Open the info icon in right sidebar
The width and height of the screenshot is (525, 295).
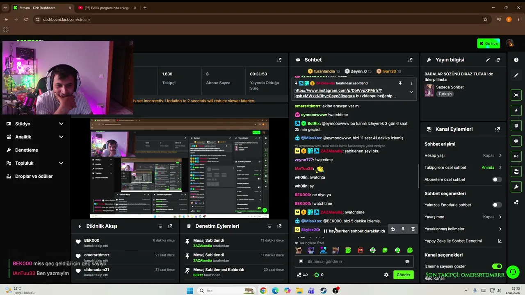516,60
